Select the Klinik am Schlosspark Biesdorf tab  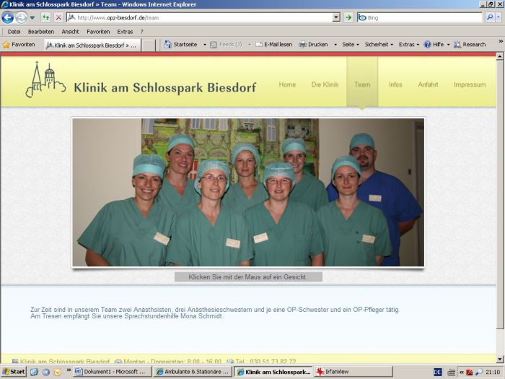[x=92, y=45]
